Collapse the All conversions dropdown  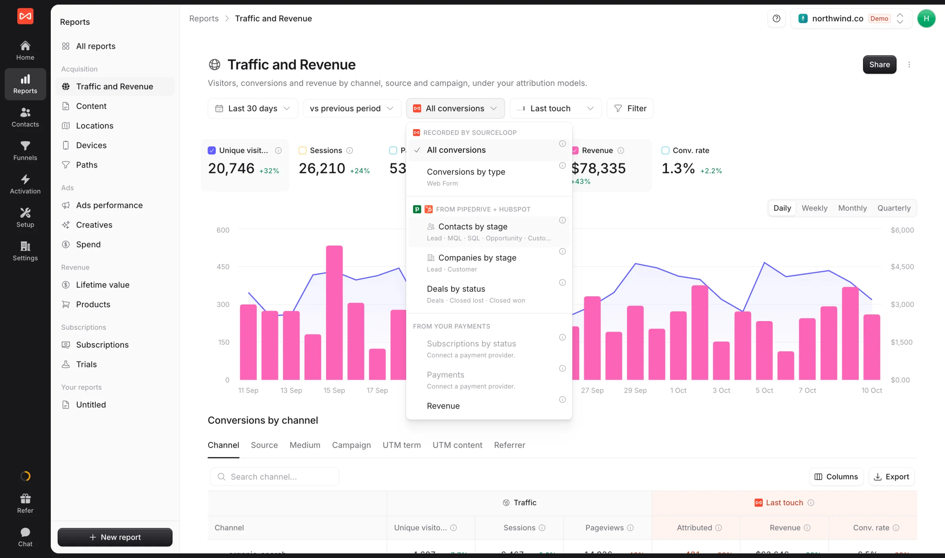pyautogui.click(x=455, y=108)
